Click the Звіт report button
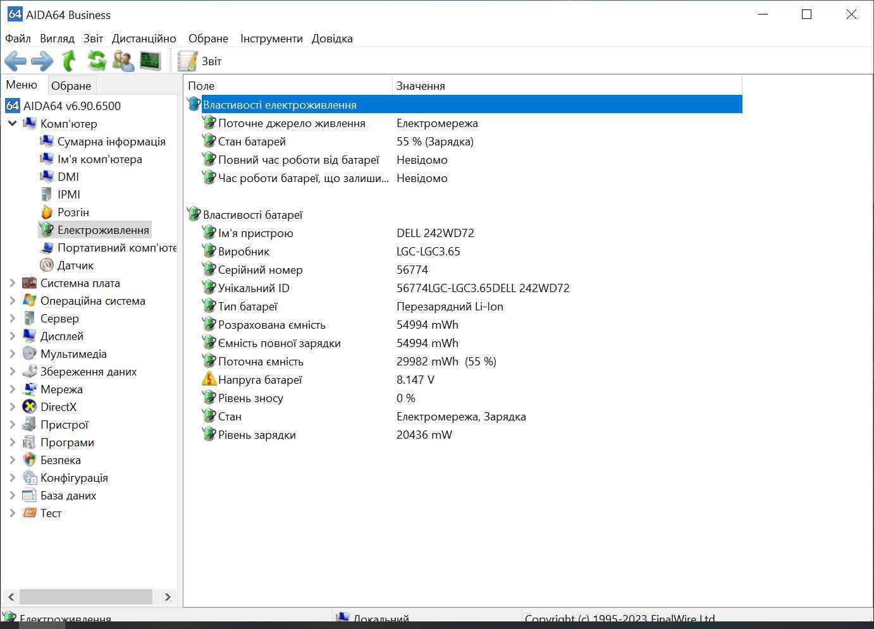 [x=200, y=61]
